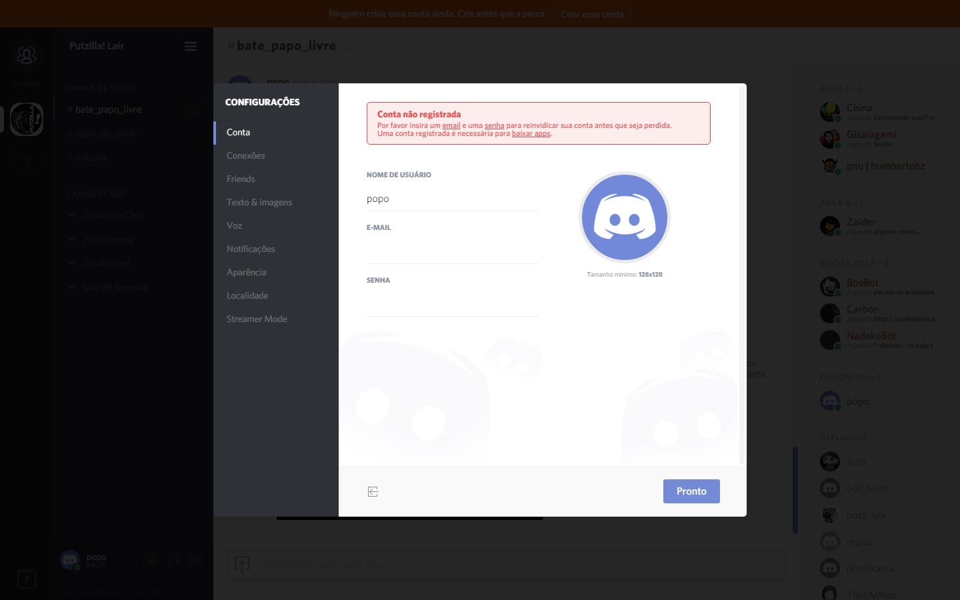Click putz_lyla avatar in offline list
The height and width of the screenshot is (600, 960).
(x=830, y=515)
